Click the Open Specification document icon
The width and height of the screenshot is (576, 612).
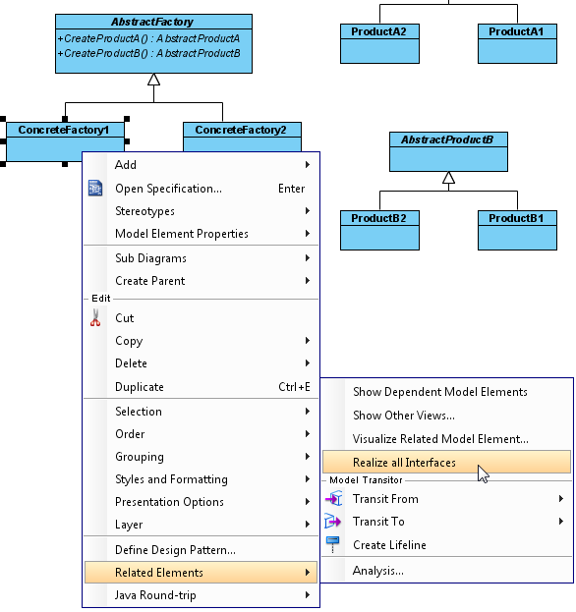(95, 189)
